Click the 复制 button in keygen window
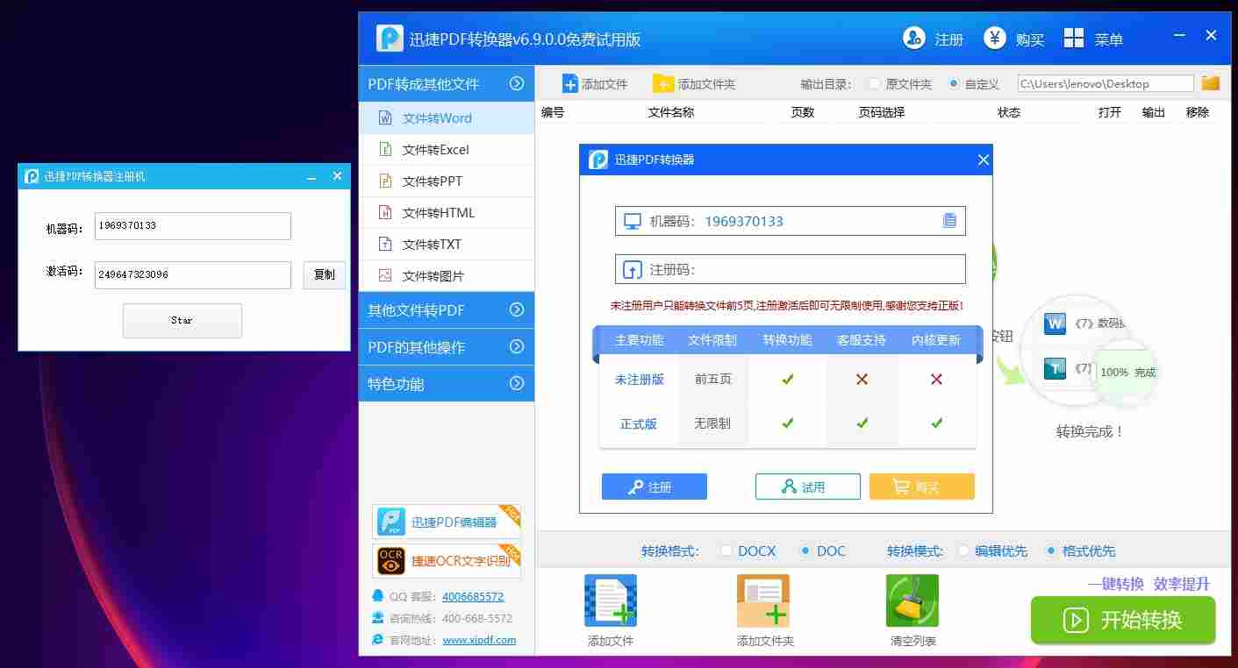The height and width of the screenshot is (668, 1238). point(325,274)
